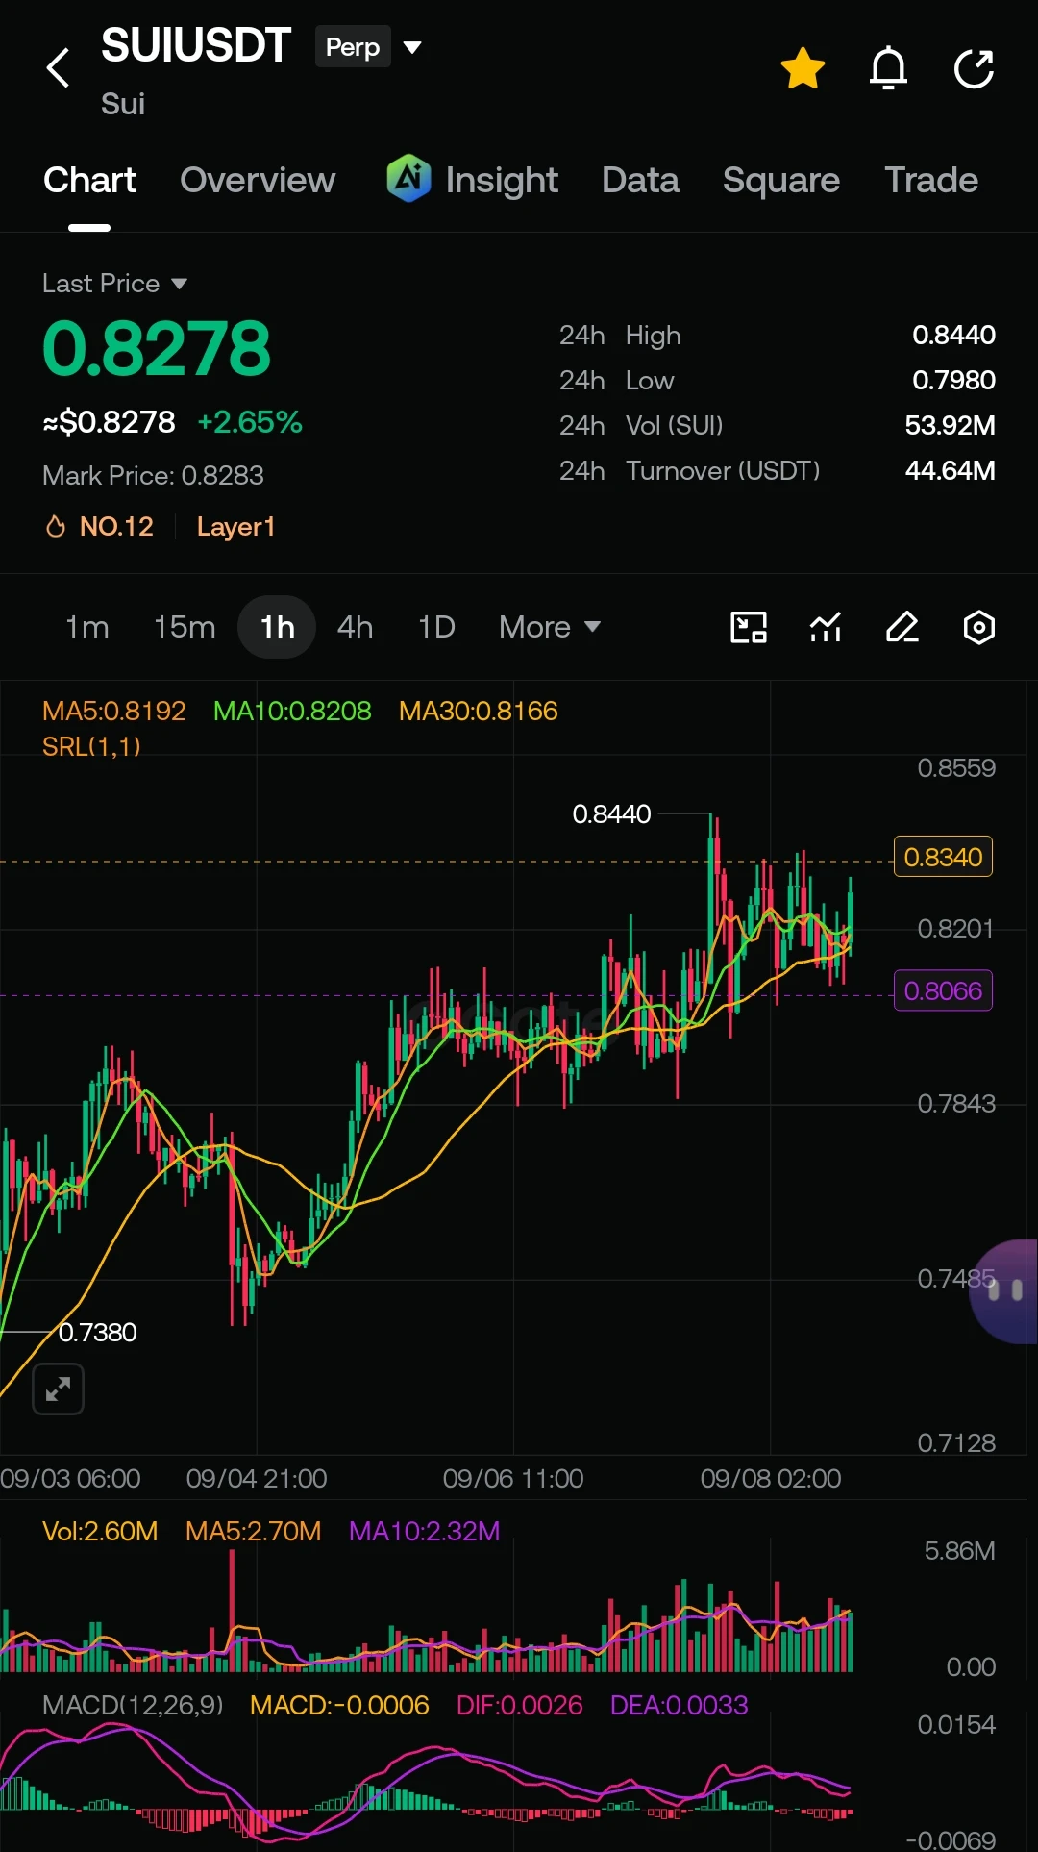Tap the MA10:0.8208 indicator label

292,711
